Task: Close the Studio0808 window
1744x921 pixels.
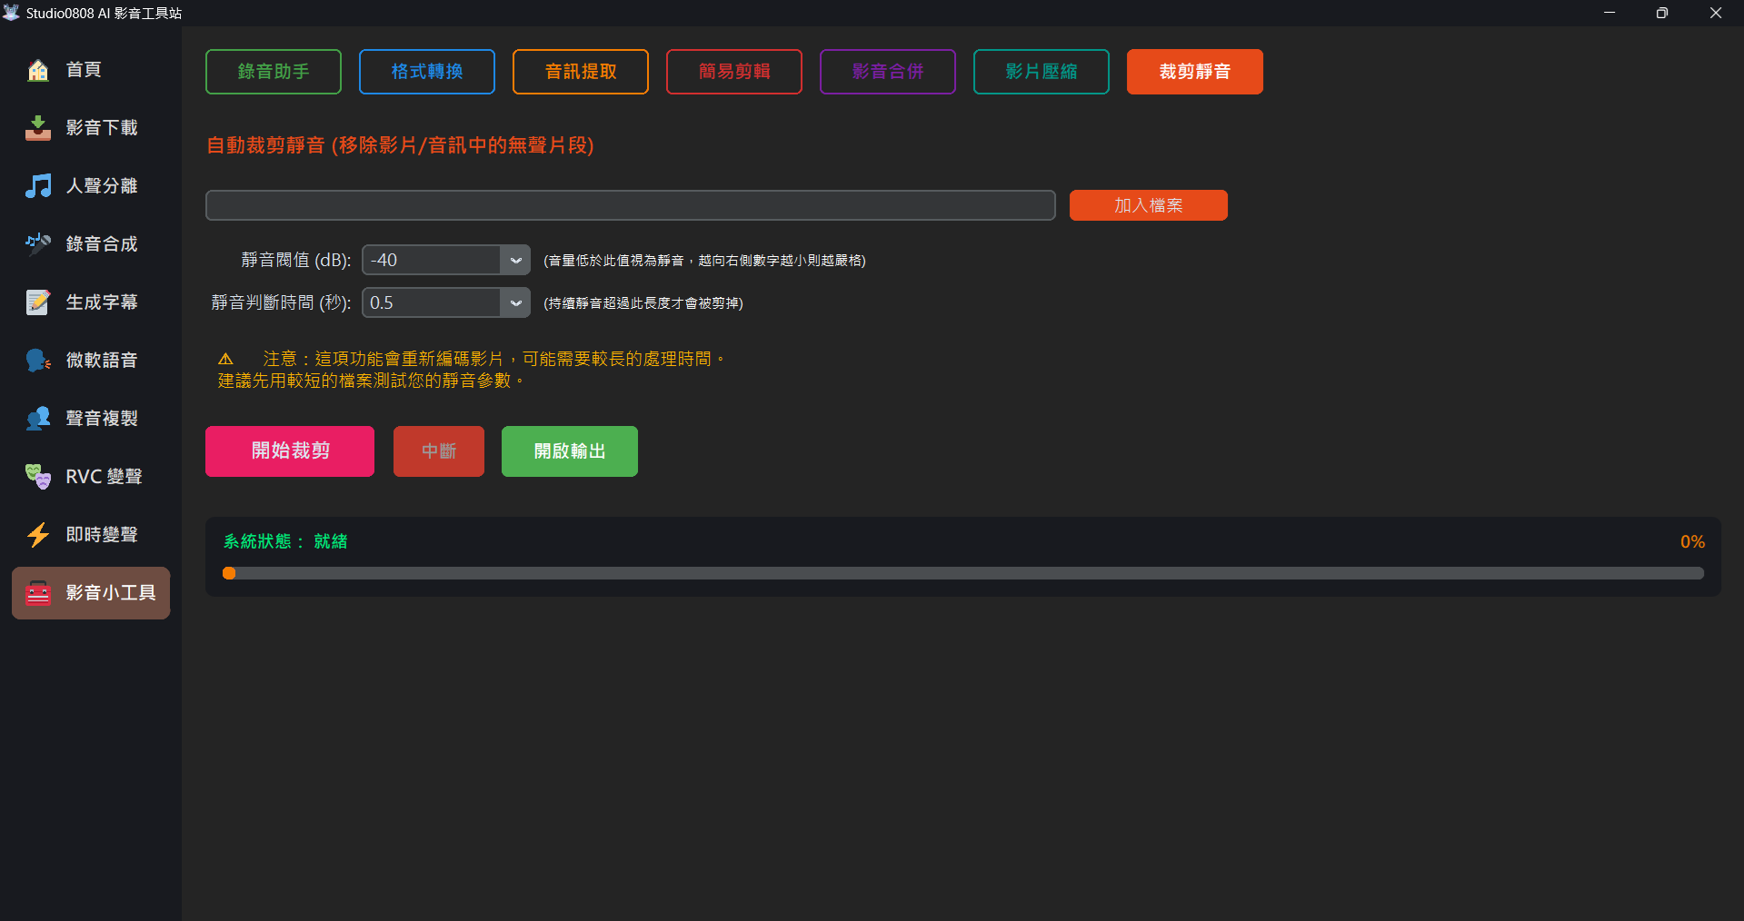Action: tap(1716, 13)
